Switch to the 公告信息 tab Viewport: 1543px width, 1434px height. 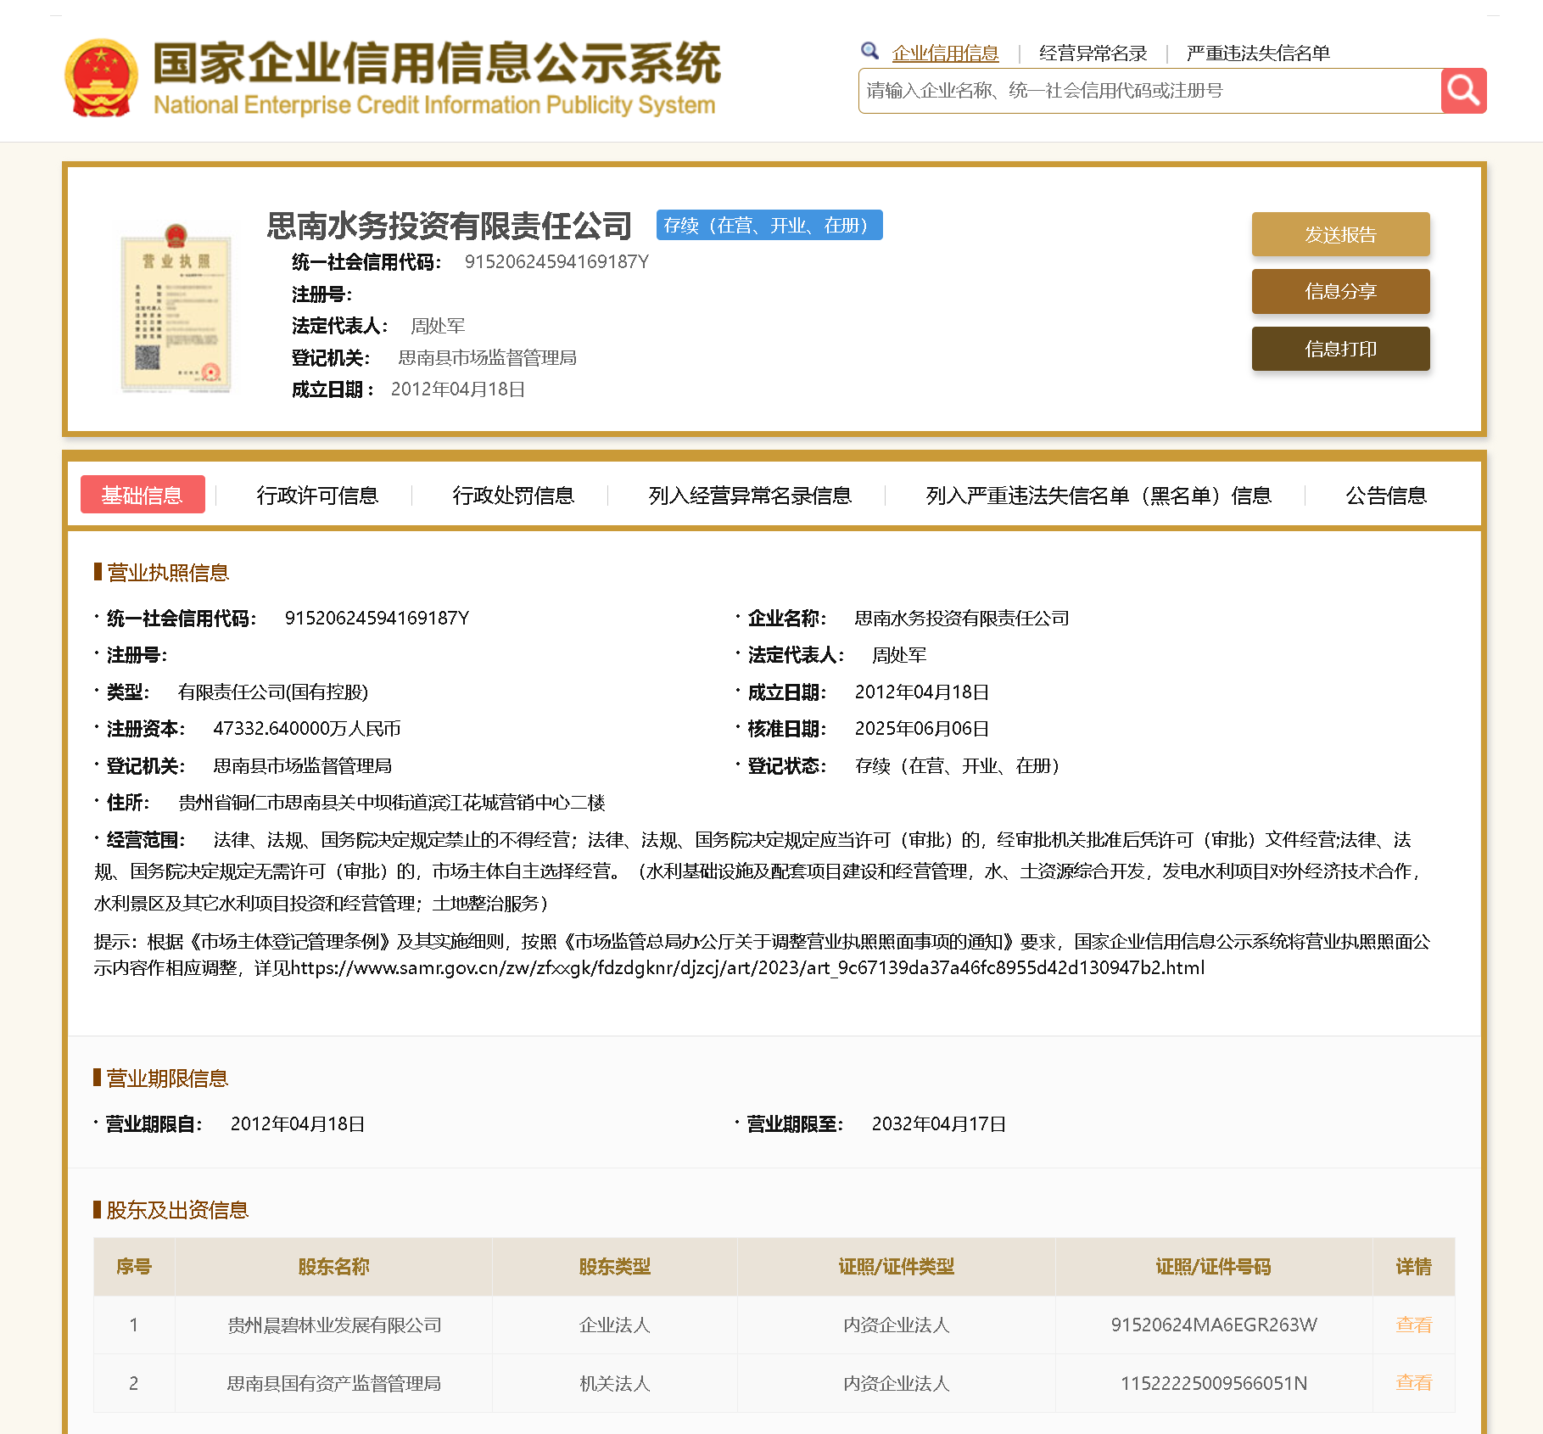point(1386,496)
